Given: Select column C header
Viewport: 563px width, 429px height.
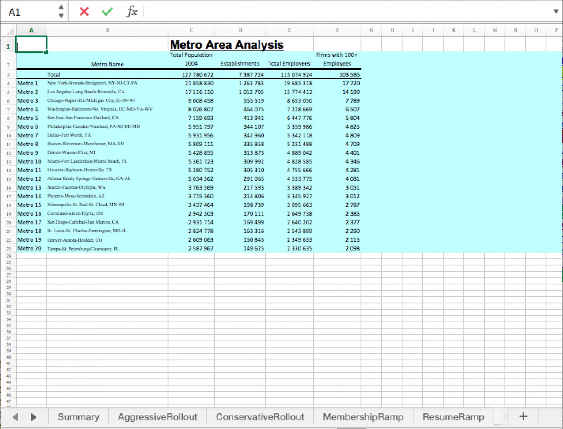Looking at the screenshot, I should pyautogui.click(x=191, y=30).
